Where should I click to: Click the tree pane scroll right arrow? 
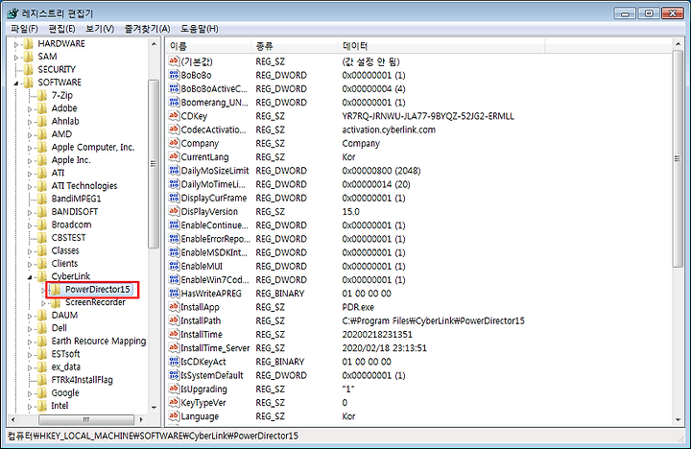(x=141, y=419)
